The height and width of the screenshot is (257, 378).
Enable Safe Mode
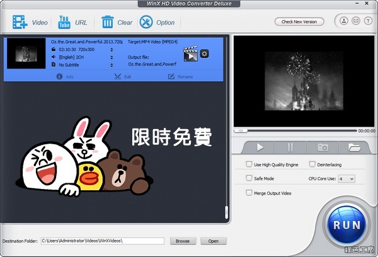tap(249, 178)
